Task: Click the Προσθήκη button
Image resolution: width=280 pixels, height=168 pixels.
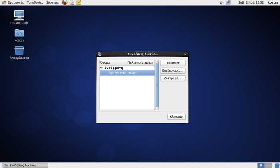Action: click(x=173, y=63)
